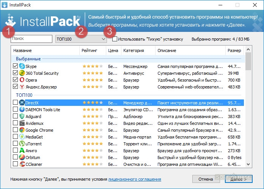The width and height of the screenshot is (264, 189).
Task: Check the uTorrent checkbox
Action: click(x=15, y=143)
